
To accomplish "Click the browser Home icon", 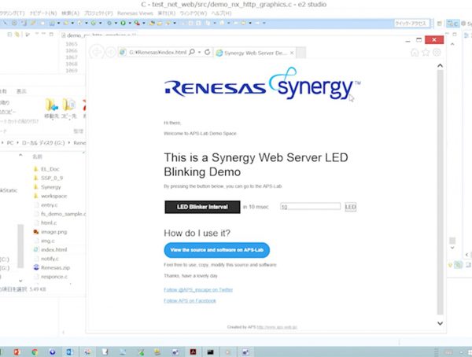I will coord(415,53).
